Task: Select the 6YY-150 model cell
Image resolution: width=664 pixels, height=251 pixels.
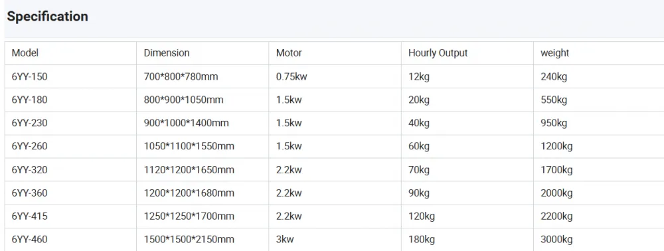Action: point(71,76)
